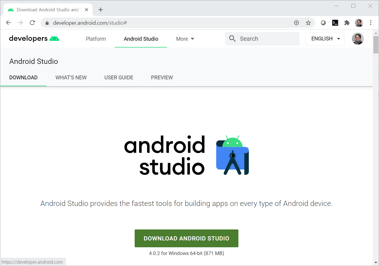Viewport: 379px width, 266px height.
Task: Close the Download Android Studio tab
Action: click(x=87, y=10)
